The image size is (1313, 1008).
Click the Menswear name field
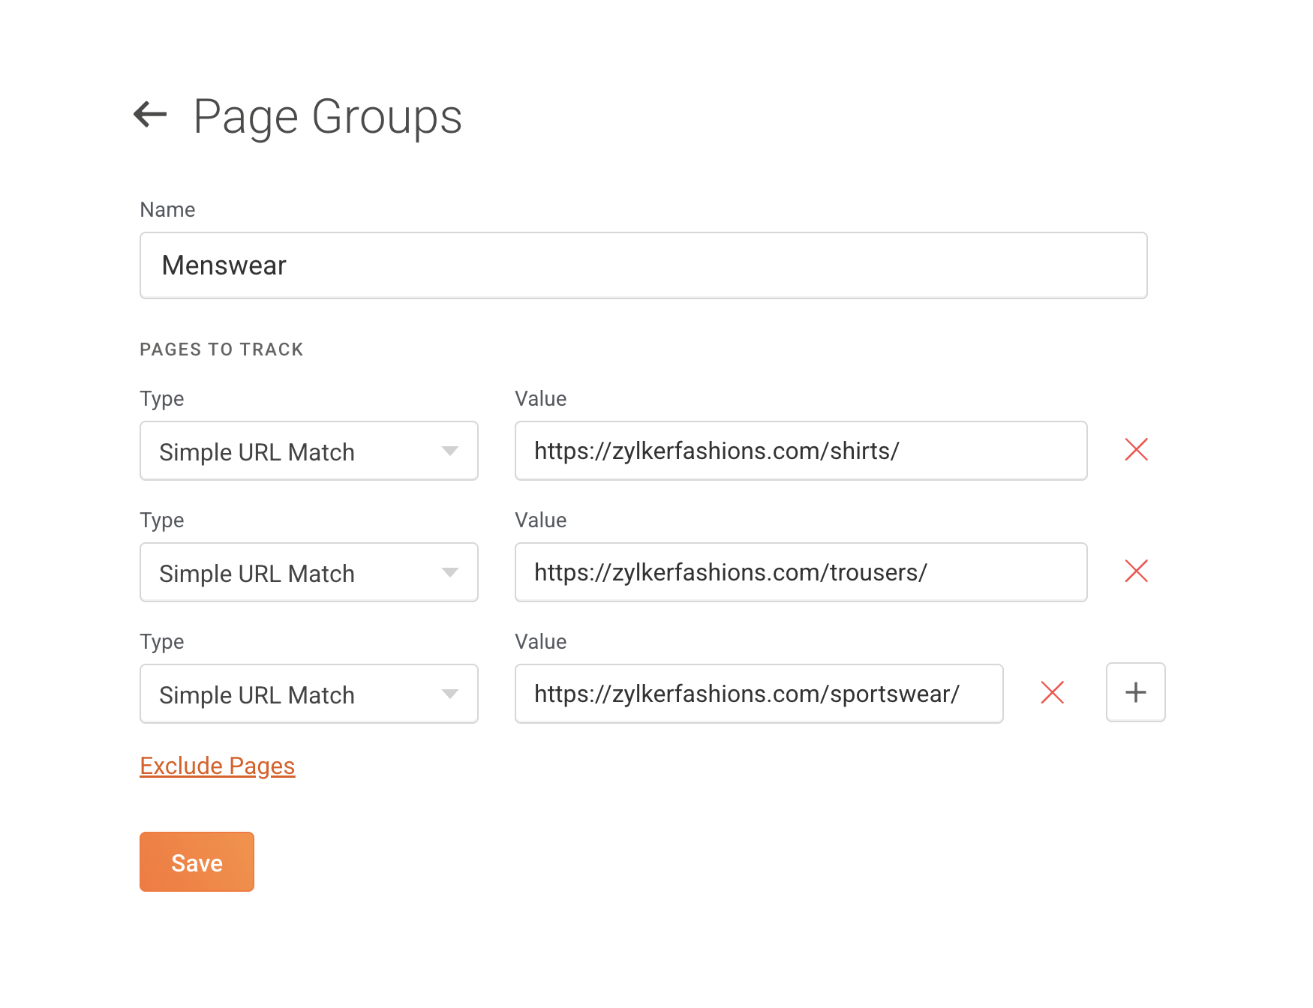(643, 265)
